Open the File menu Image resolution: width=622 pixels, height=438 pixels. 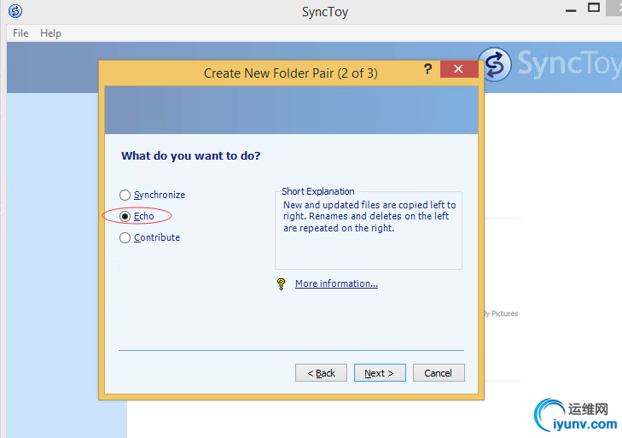click(x=20, y=33)
